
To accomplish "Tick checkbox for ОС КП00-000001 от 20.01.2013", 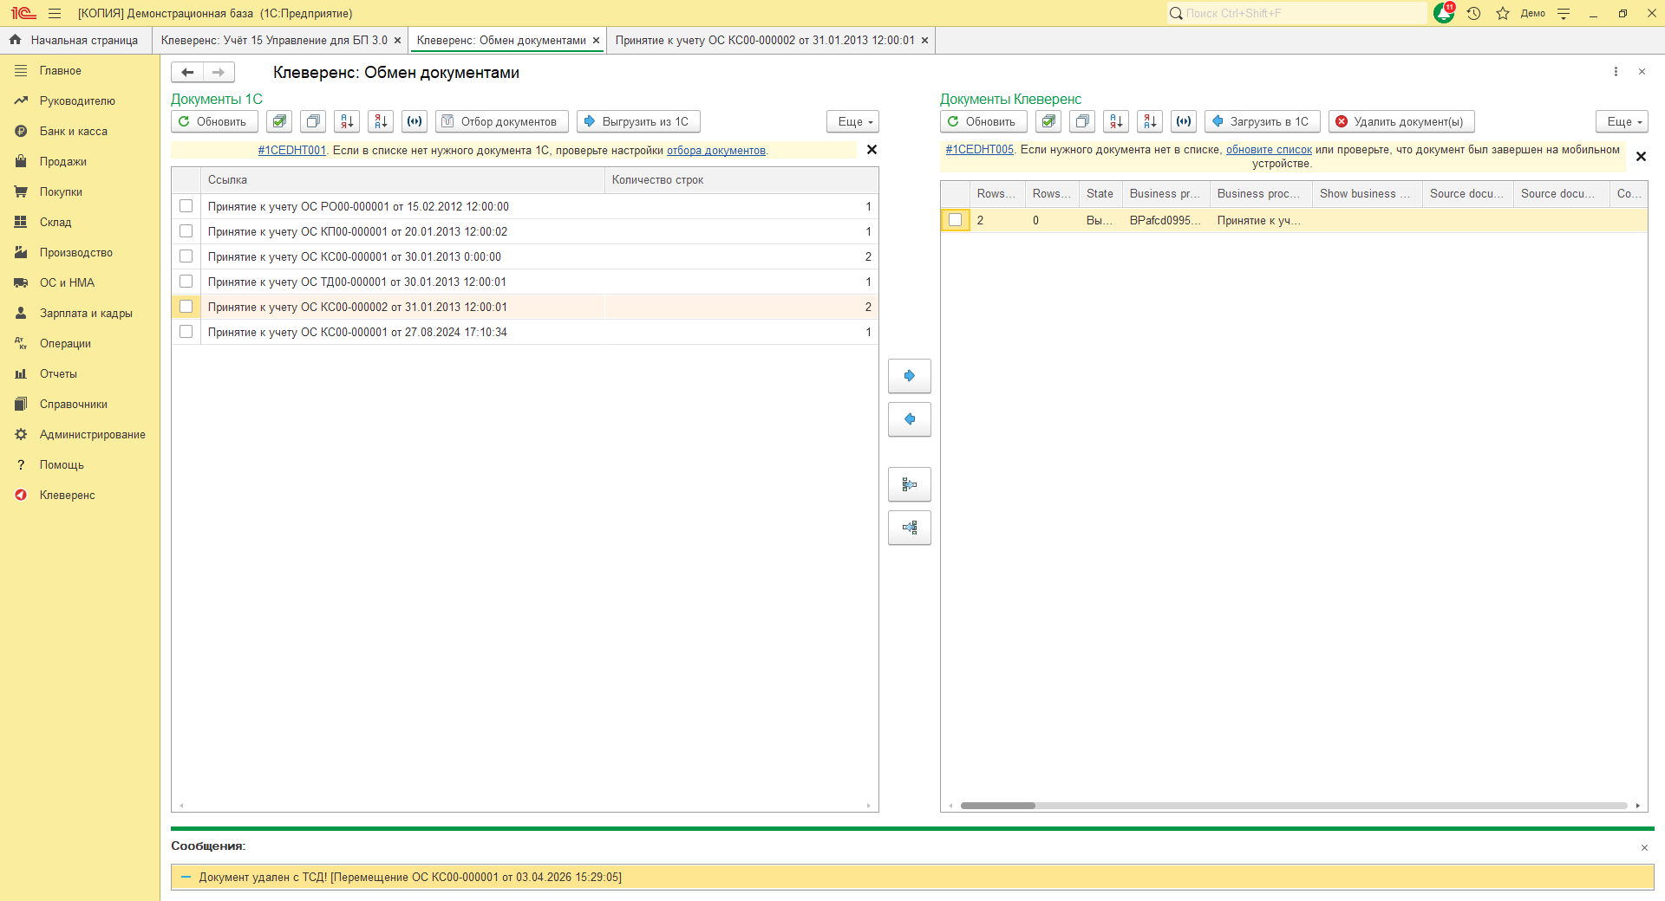I will [x=186, y=231].
